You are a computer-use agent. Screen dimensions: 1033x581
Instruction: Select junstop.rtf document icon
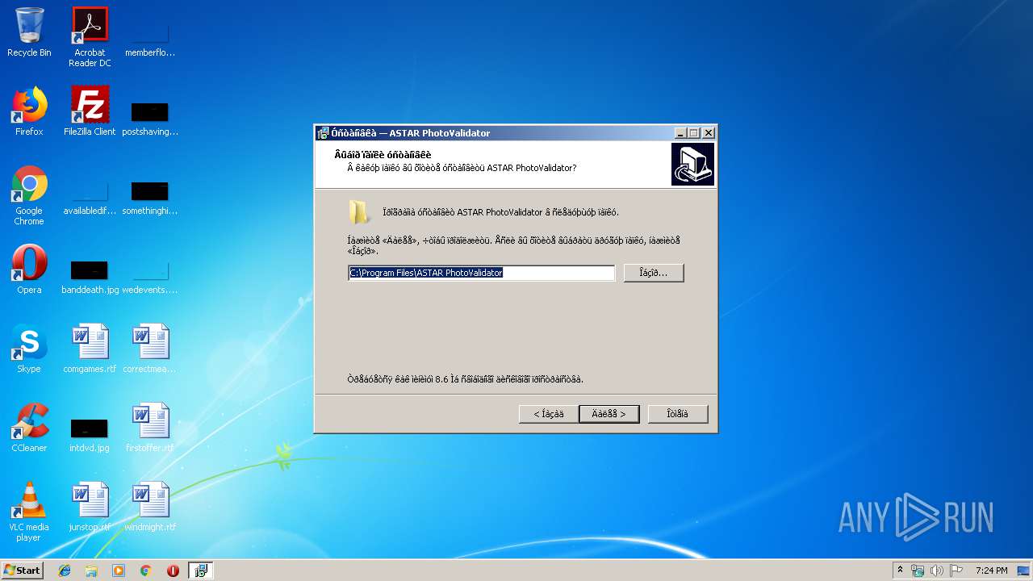point(90,506)
